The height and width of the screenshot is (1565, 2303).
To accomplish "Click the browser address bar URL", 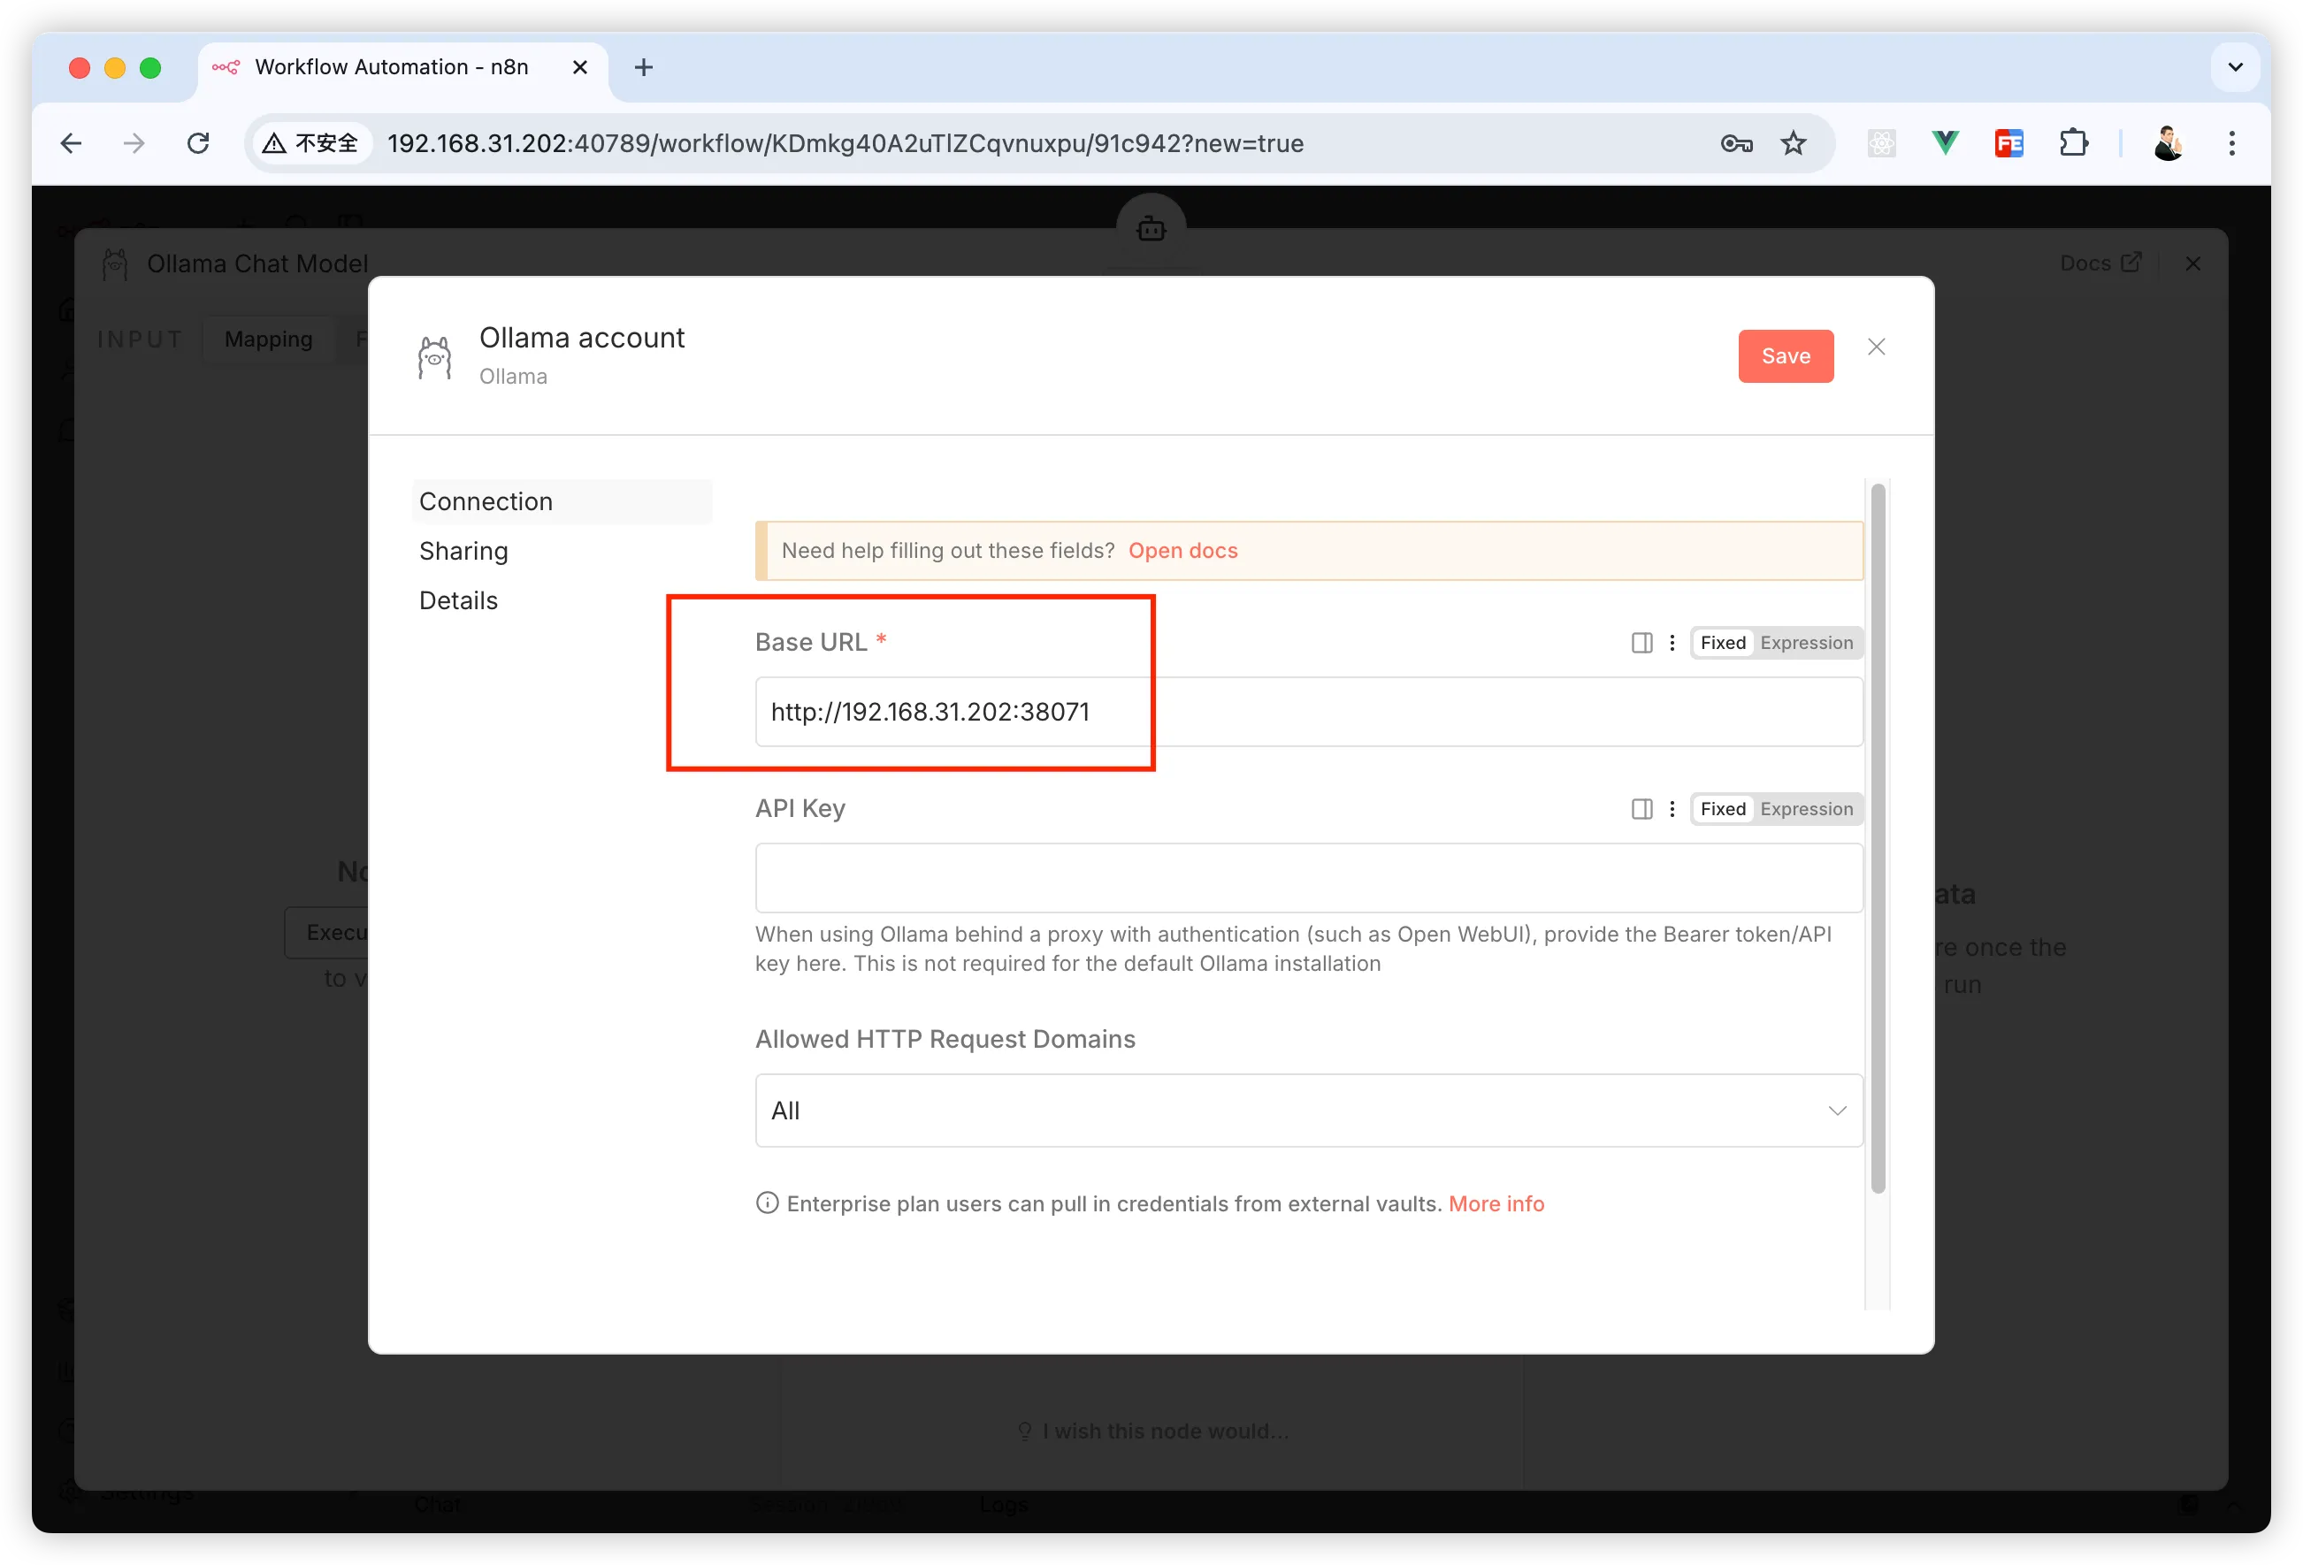I will (845, 143).
